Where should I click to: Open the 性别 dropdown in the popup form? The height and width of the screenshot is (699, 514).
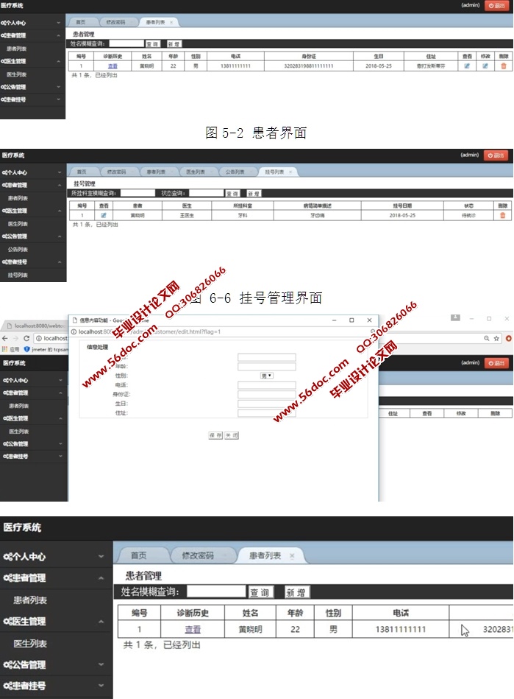coord(266,376)
